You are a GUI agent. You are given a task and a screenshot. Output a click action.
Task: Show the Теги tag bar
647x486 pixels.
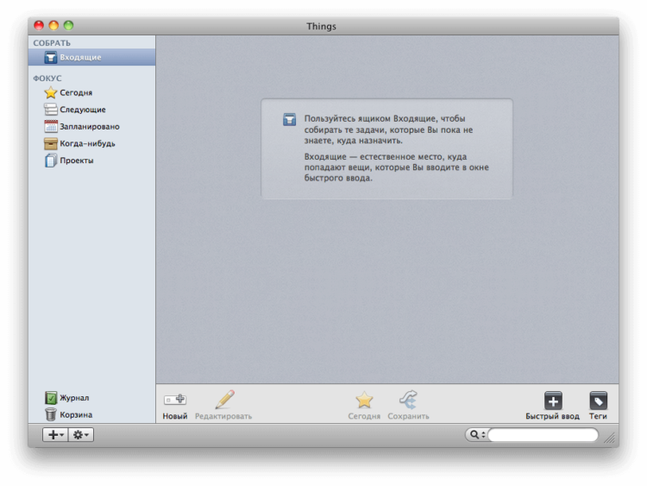(598, 405)
